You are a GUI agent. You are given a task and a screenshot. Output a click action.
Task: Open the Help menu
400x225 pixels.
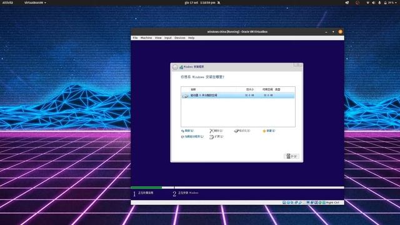(x=191, y=37)
